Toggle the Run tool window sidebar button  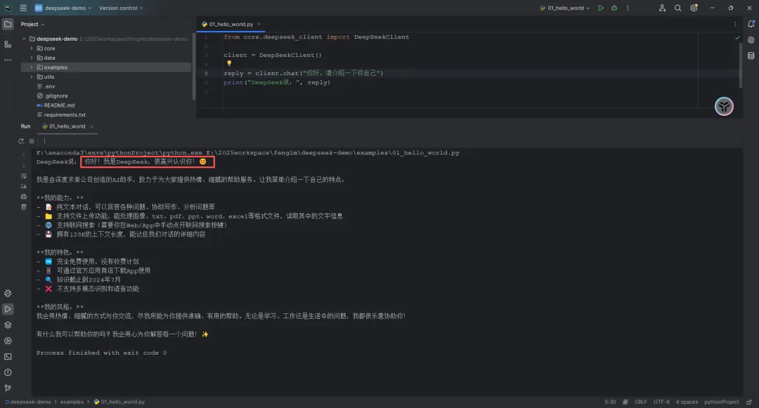click(8, 309)
